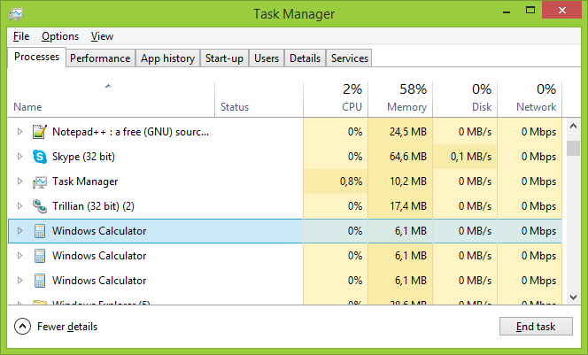Click the Trillian process icon
The image size is (588, 355).
point(39,206)
